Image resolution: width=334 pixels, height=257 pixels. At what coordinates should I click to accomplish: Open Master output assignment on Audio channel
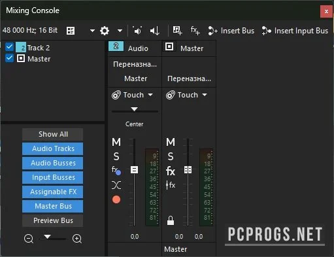coord(135,78)
